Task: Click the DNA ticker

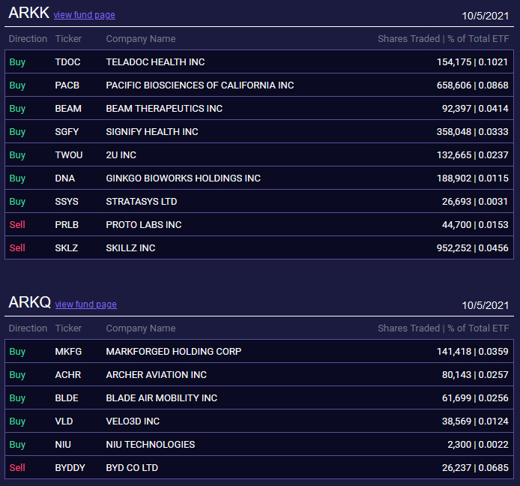Action: click(64, 178)
